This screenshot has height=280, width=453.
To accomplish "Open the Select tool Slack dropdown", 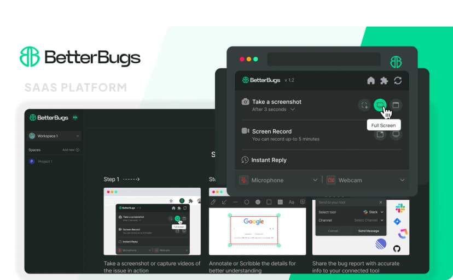I will [x=373, y=212].
